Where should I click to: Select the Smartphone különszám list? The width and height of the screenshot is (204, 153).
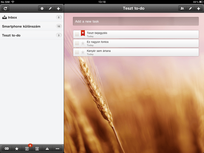[x=32, y=26]
